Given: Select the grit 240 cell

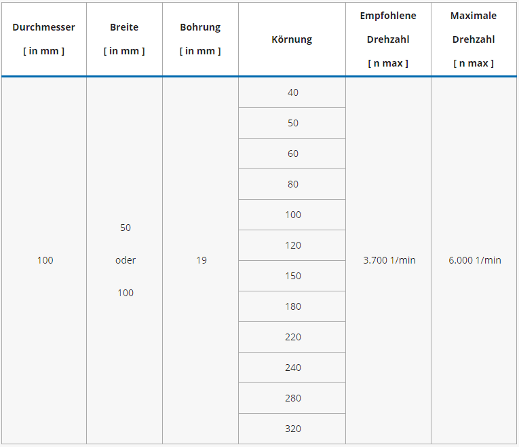Looking at the screenshot, I should [292, 368].
